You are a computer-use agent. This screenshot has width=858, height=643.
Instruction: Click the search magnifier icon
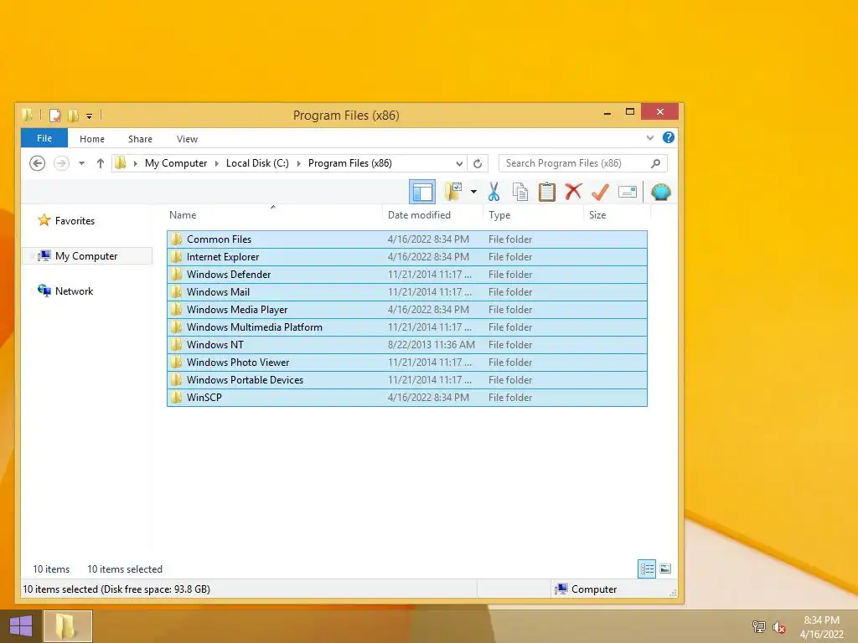click(x=655, y=163)
